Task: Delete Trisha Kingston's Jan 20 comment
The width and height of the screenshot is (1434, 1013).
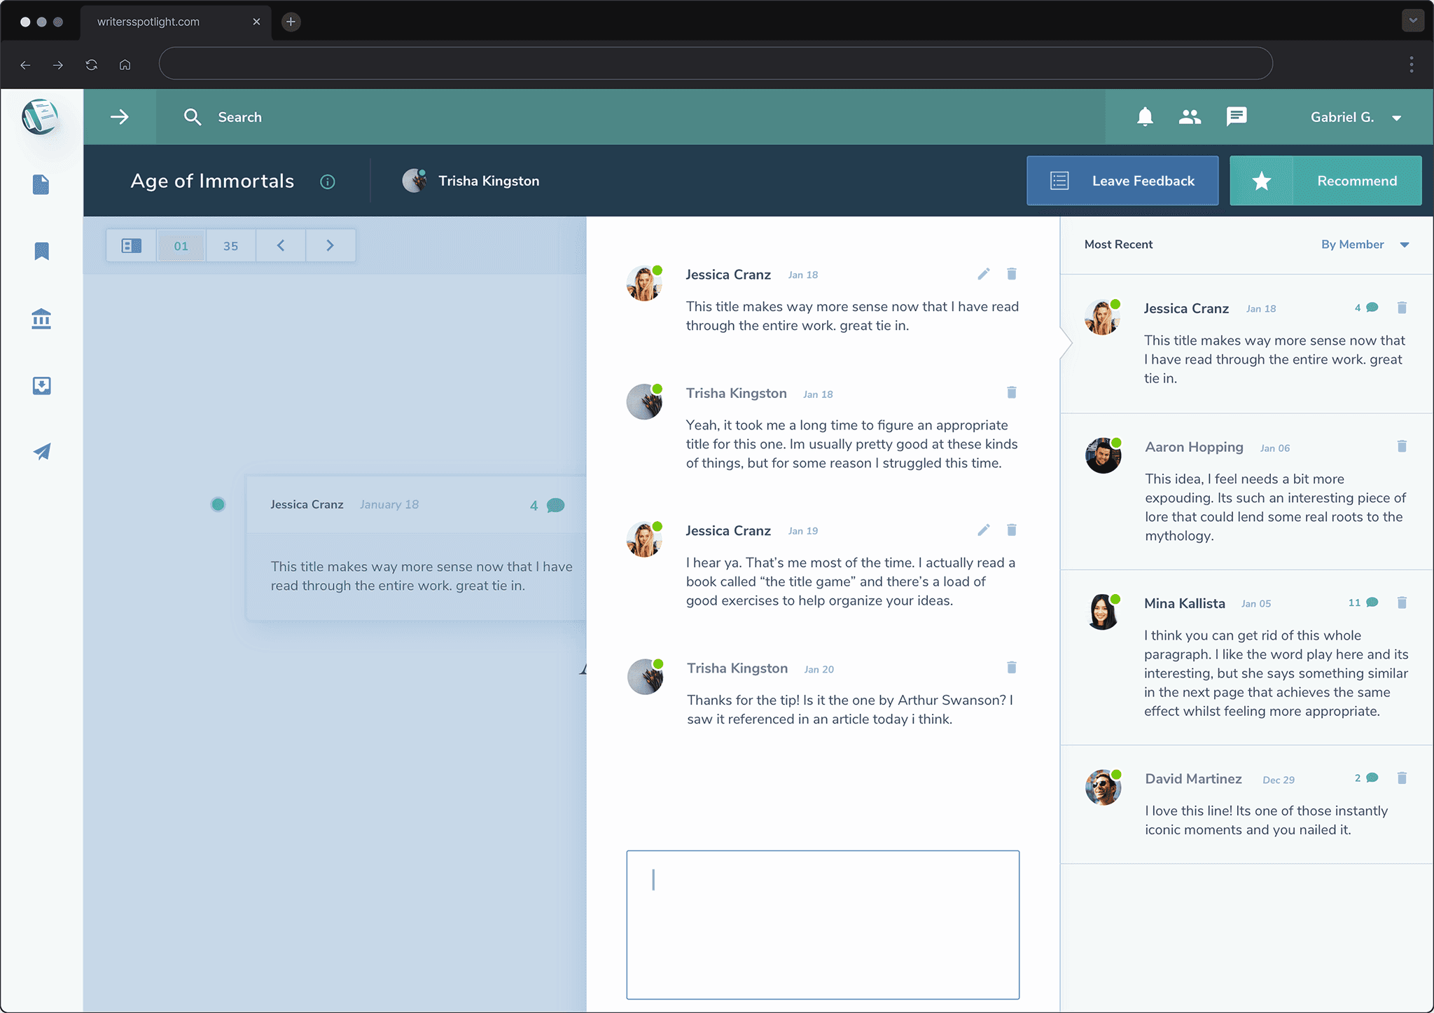Action: (1012, 668)
